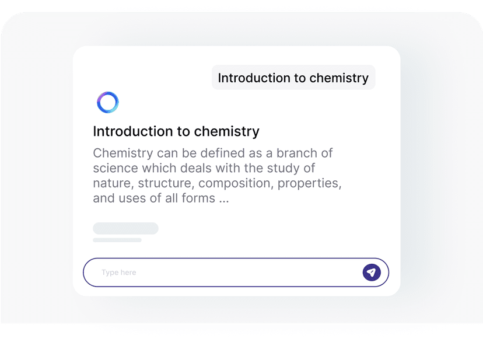The width and height of the screenshot is (483, 342).
Task: Click the word "chemistry" in the user bubble
Action: click(339, 78)
